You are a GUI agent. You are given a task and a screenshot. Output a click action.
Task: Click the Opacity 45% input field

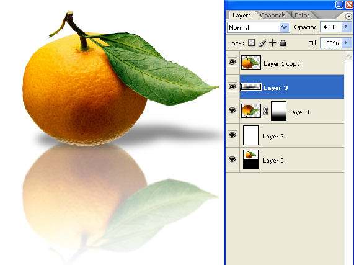[331, 27]
